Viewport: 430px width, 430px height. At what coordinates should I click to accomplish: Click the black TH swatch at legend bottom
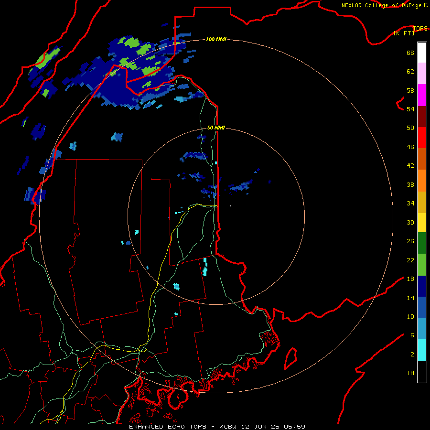pyautogui.click(x=422, y=372)
